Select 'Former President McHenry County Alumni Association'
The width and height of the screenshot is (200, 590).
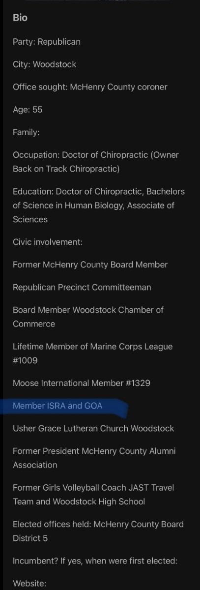[94, 458]
